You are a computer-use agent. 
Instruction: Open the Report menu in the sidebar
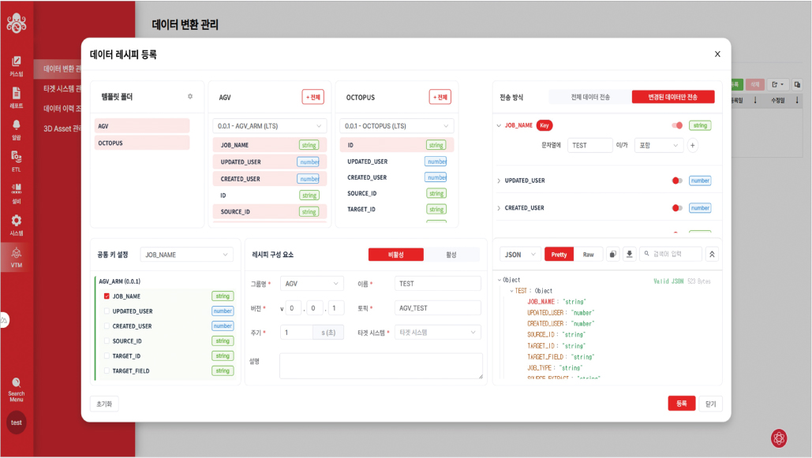point(17,98)
